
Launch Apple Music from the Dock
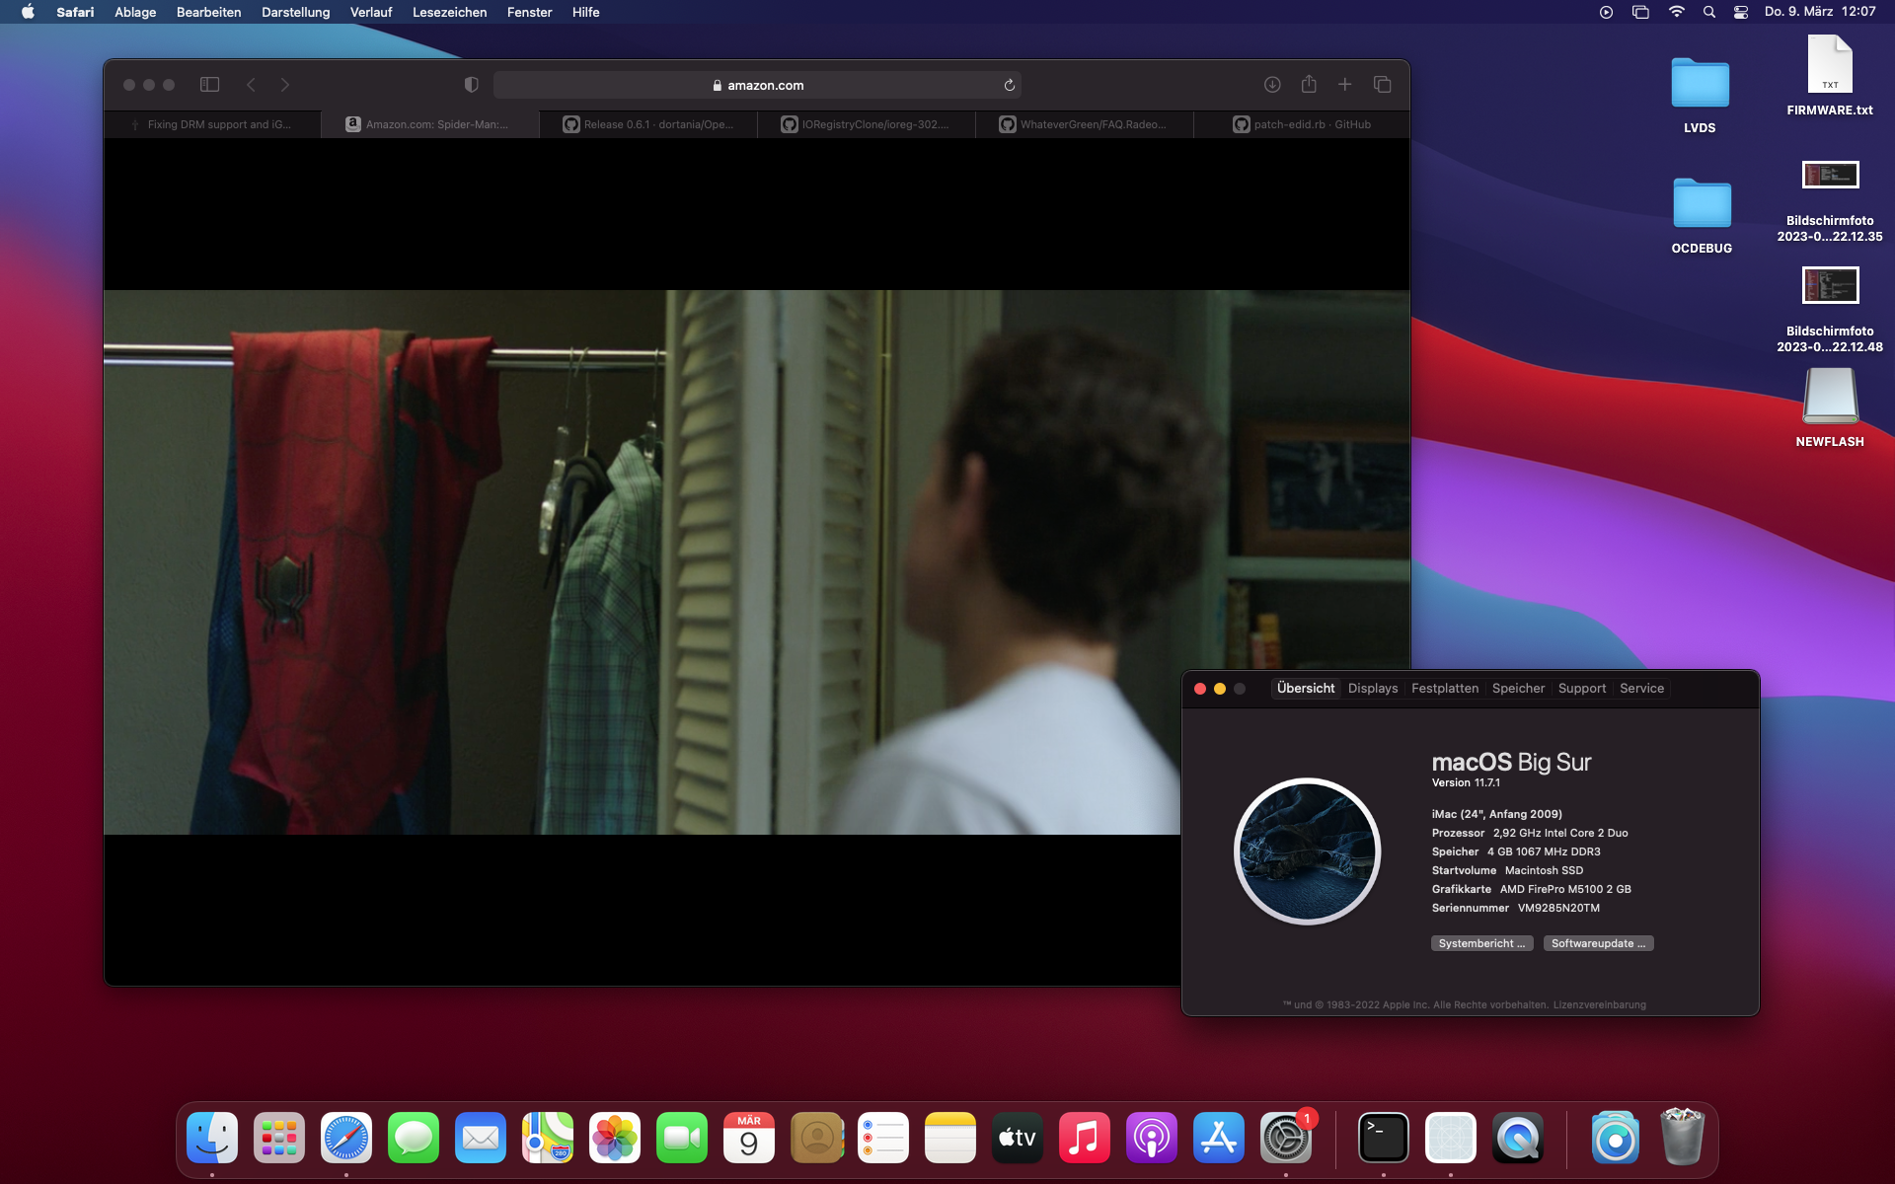[1084, 1138]
